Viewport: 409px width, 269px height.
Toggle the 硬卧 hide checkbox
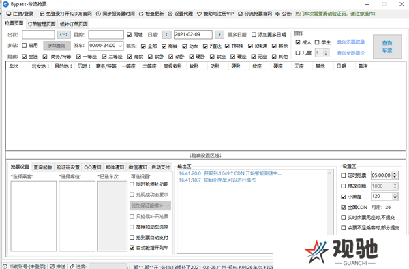click(192, 57)
